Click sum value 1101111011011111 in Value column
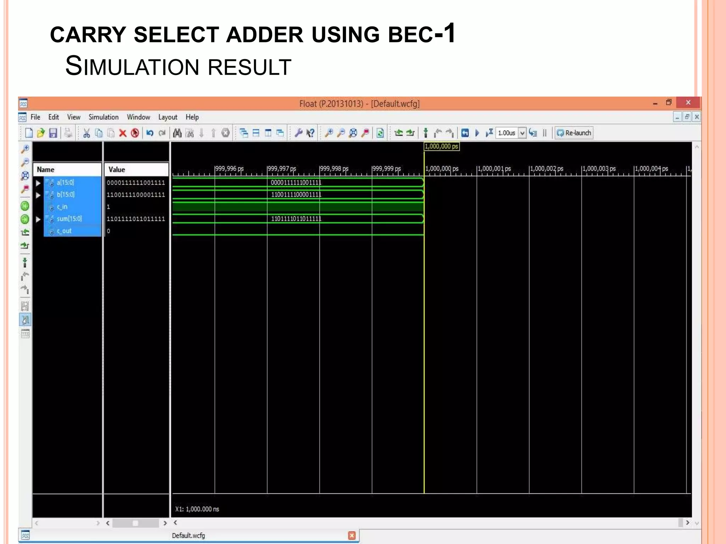The height and width of the screenshot is (544, 726). pyautogui.click(x=136, y=219)
